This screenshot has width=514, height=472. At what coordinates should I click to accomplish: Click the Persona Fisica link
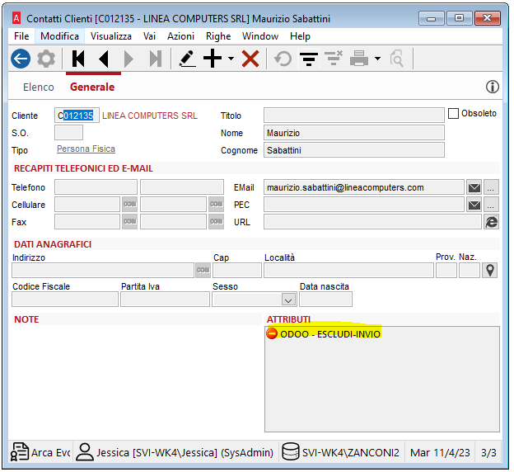[86, 149]
